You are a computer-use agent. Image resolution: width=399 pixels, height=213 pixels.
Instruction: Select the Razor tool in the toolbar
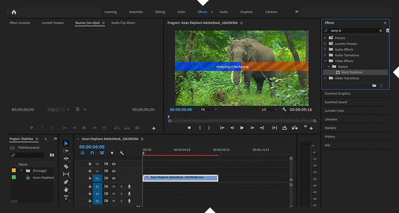tap(66, 166)
